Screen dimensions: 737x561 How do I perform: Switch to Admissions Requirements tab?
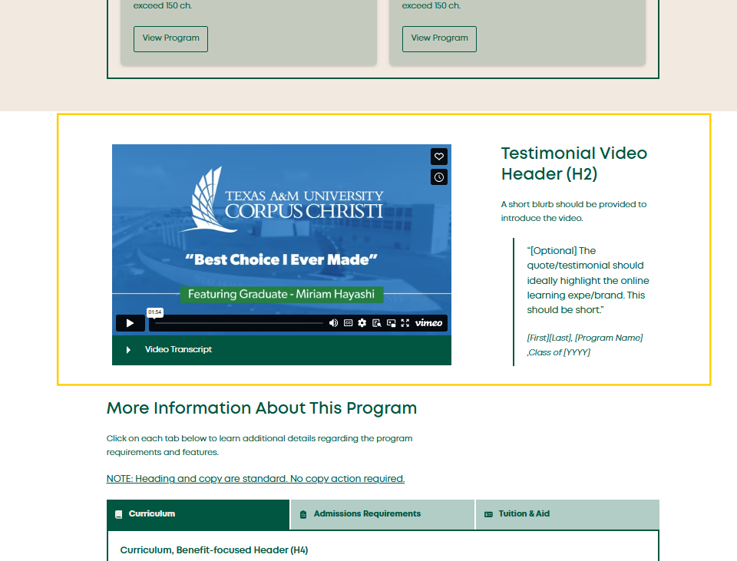click(x=382, y=514)
